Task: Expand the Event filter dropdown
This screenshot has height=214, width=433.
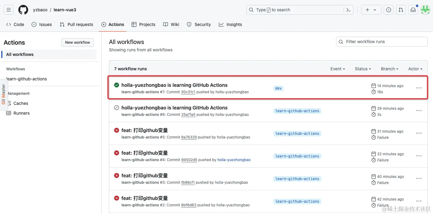Action: coord(338,69)
